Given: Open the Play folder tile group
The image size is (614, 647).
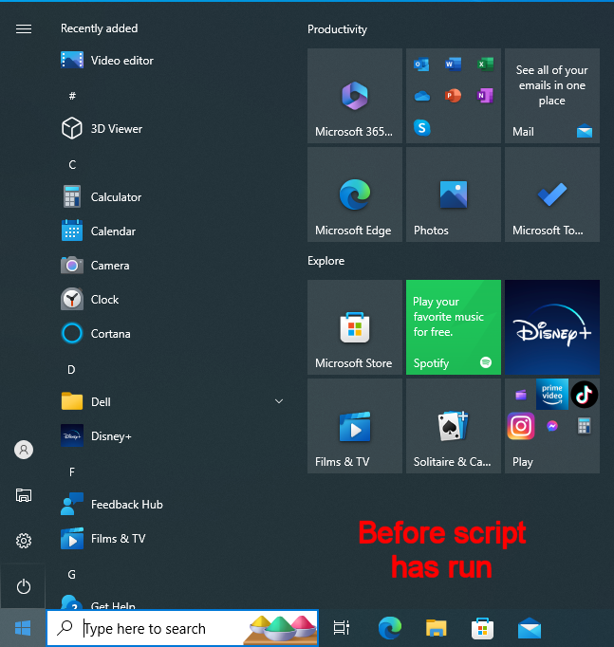Looking at the screenshot, I should point(551,426).
